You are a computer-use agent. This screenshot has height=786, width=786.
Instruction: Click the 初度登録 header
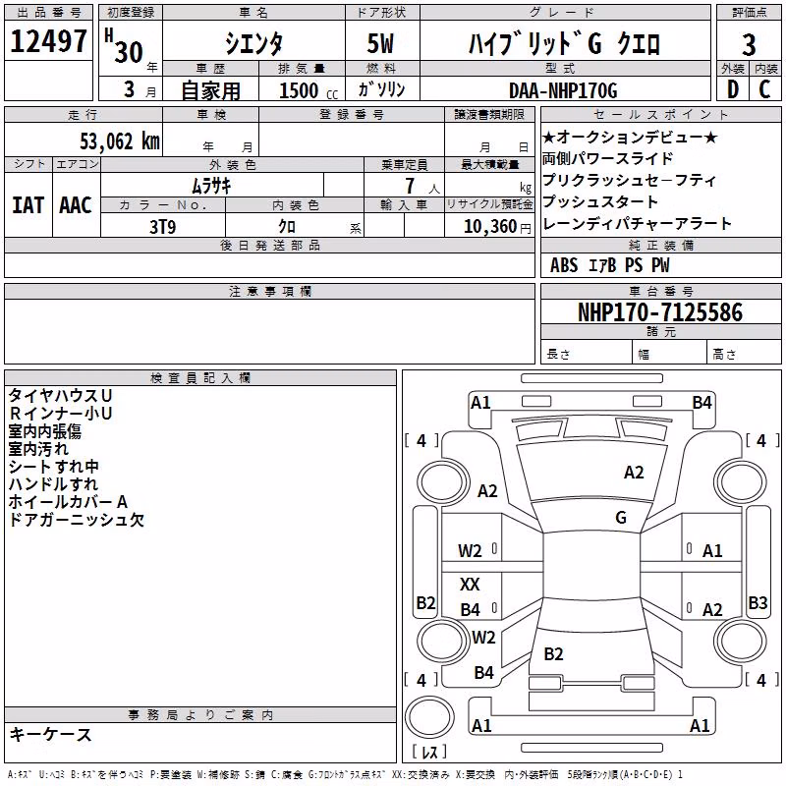[131, 13]
